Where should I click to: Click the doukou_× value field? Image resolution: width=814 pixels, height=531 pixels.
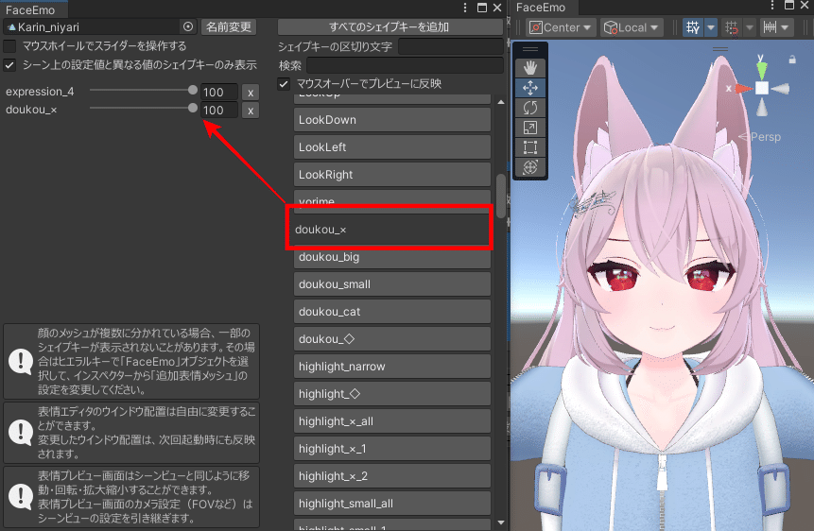[x=219, y=111]
